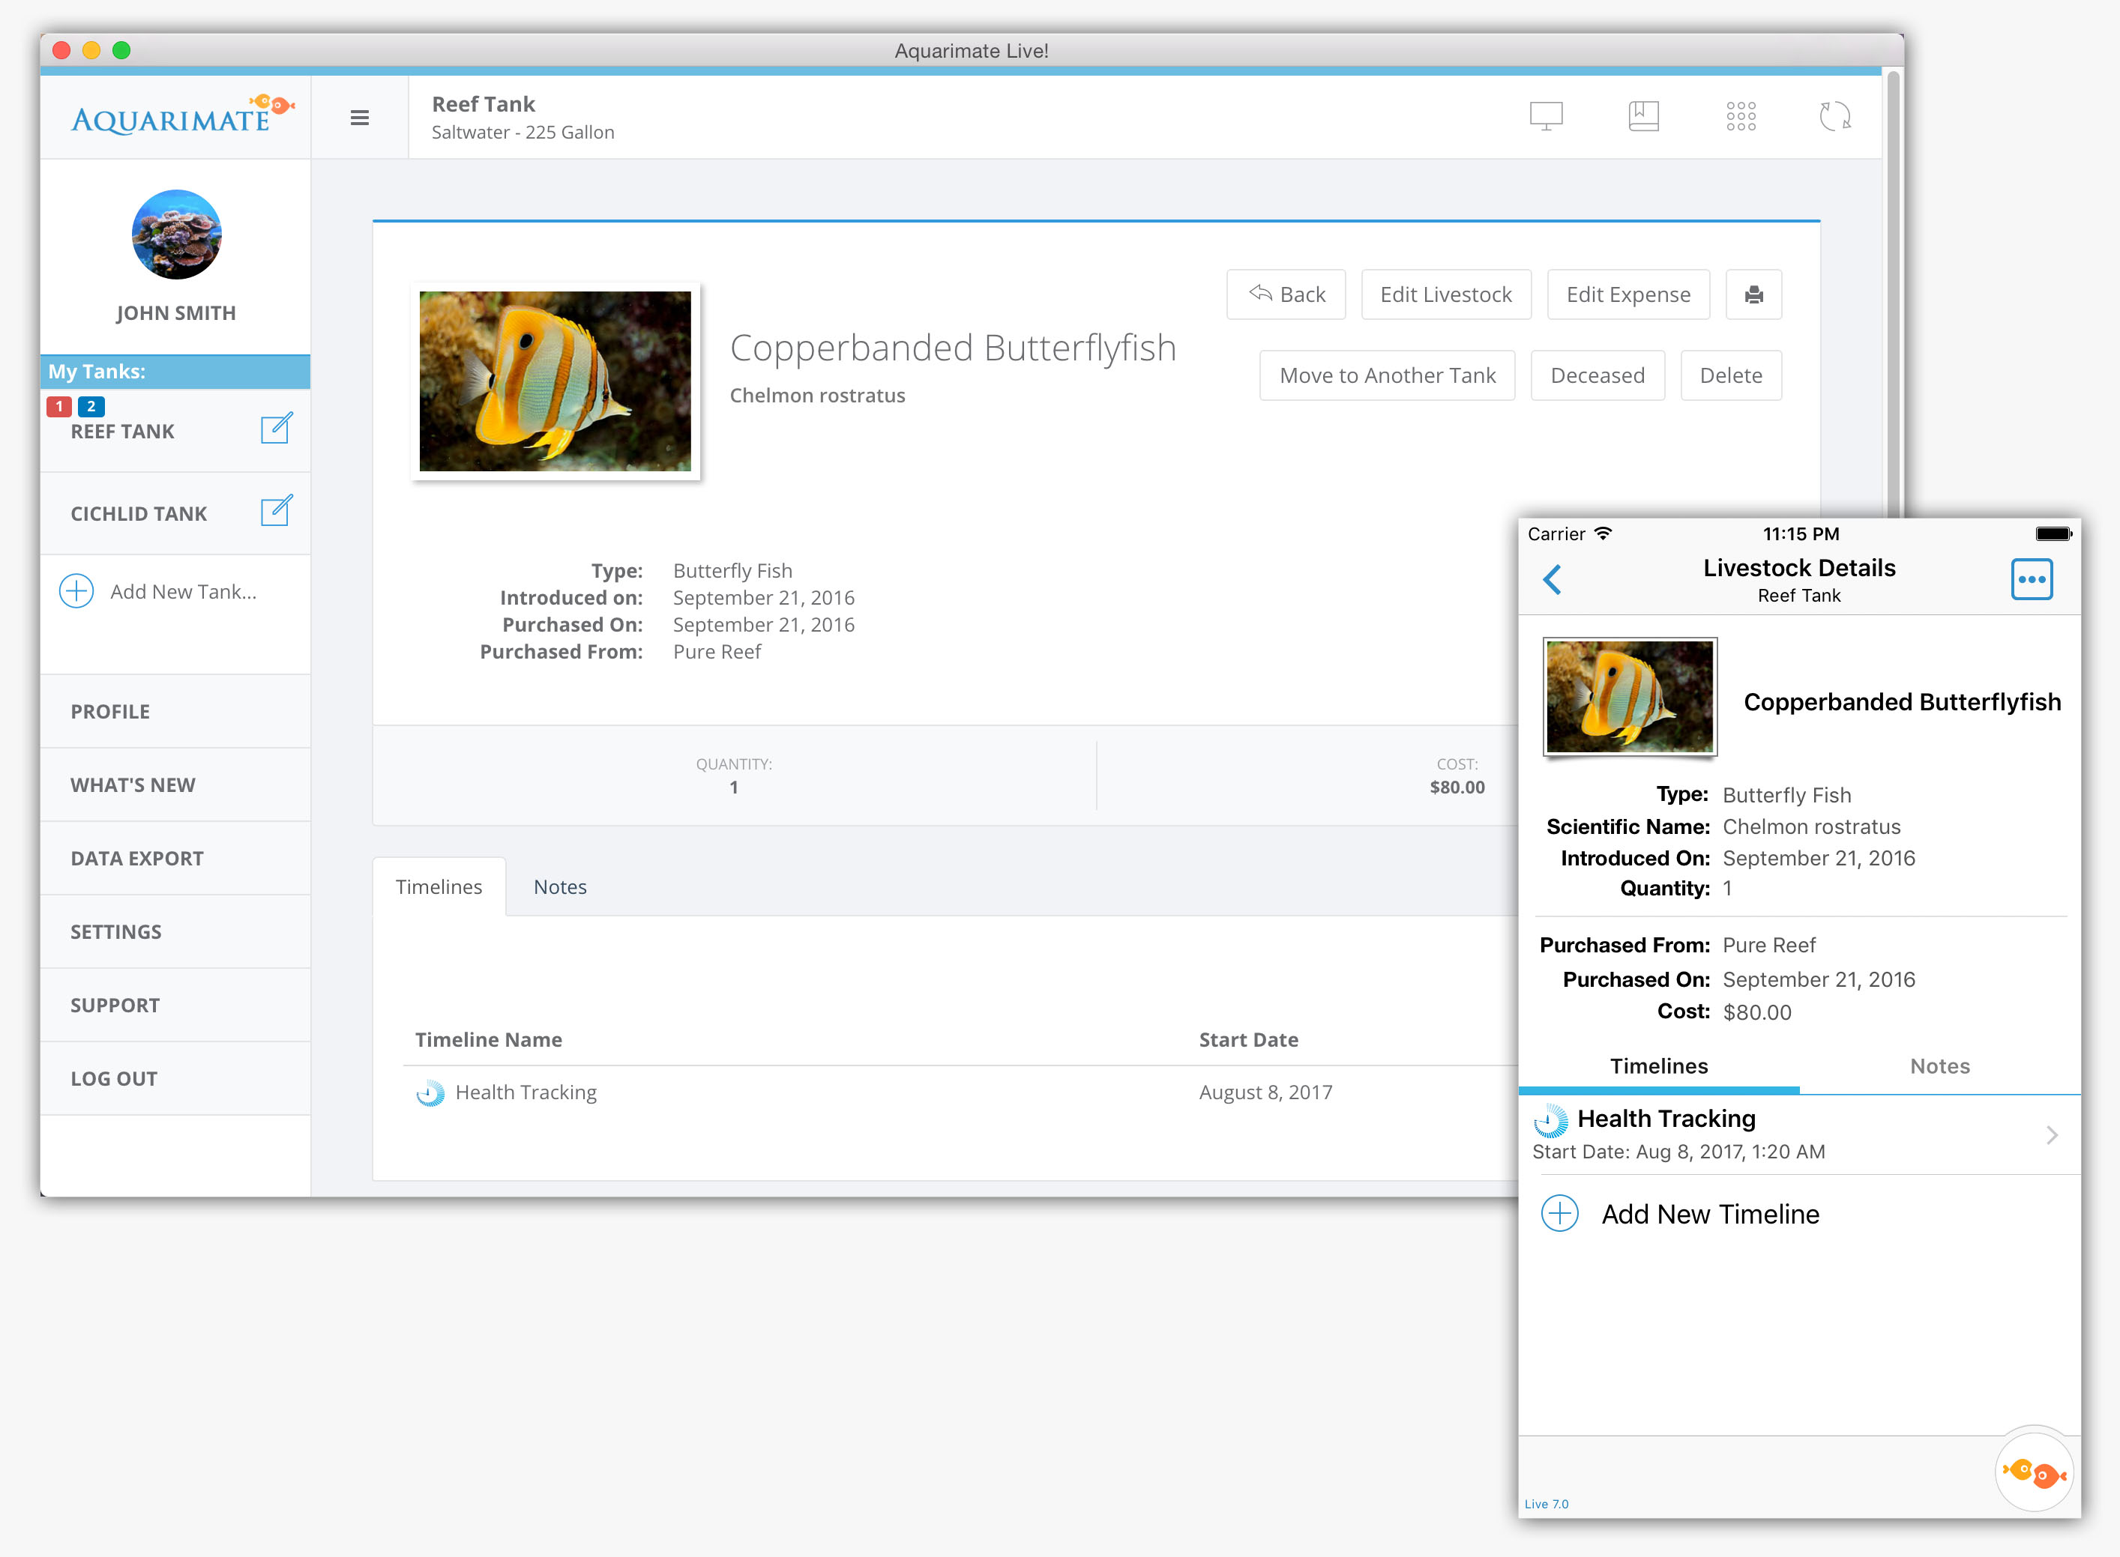Tap the Add New Timeline plus icon
The height and width of the screenshot is (1557, 2120).
pos(1560,1213)
